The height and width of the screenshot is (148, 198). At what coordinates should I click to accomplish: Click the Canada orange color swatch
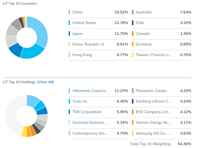[133, 34]
